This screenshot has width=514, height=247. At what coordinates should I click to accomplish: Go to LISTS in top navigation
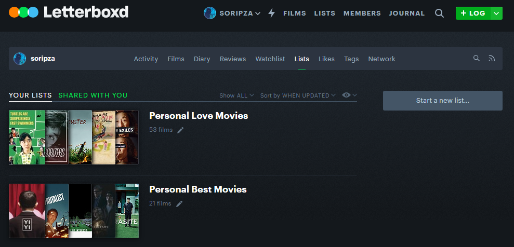tap(324, 13)
